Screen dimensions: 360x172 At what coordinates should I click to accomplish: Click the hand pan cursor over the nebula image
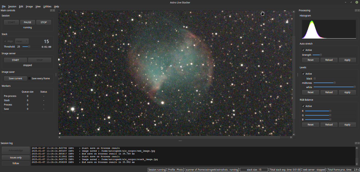pos(262,14)
